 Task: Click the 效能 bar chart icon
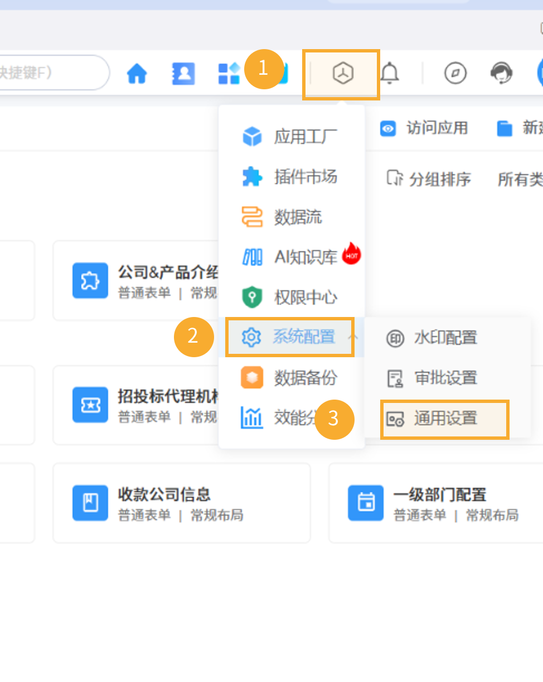[x=251, y=417]
